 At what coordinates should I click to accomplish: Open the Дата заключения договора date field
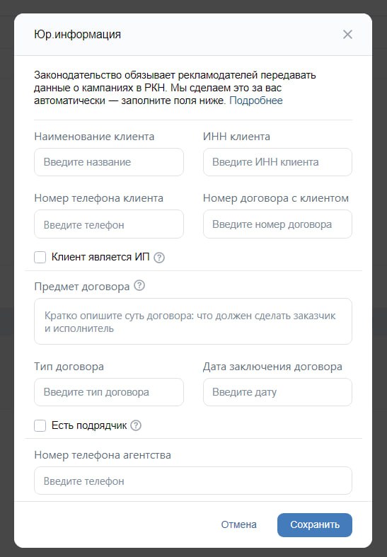click(x=277, y=392)
